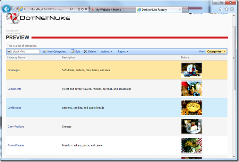Click the Beverages picture thumbnail

tap(191, 70)
